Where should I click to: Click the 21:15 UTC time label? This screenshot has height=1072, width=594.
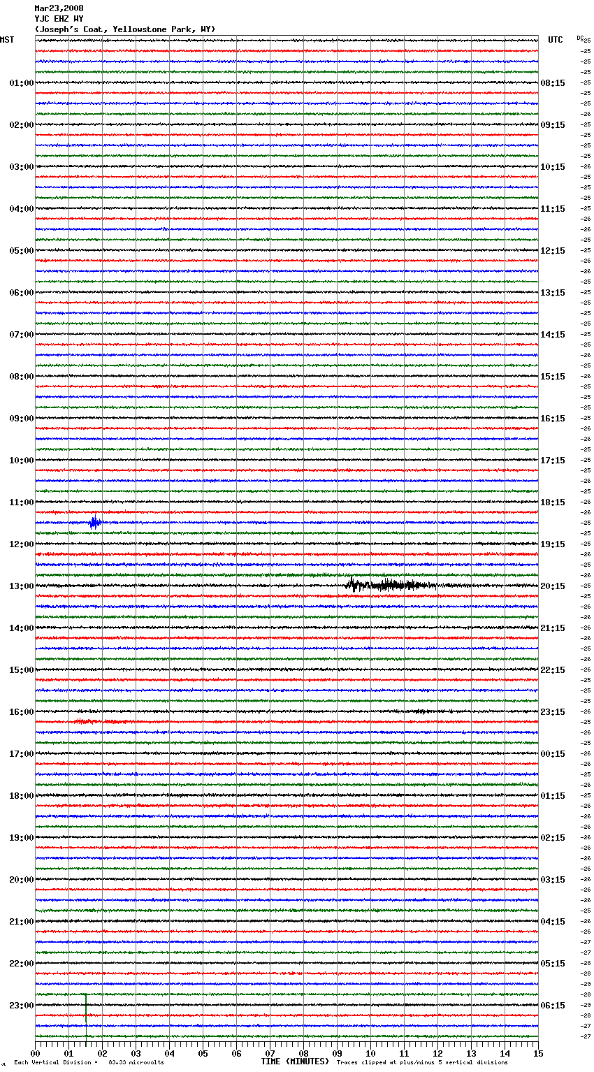point(553,628)
